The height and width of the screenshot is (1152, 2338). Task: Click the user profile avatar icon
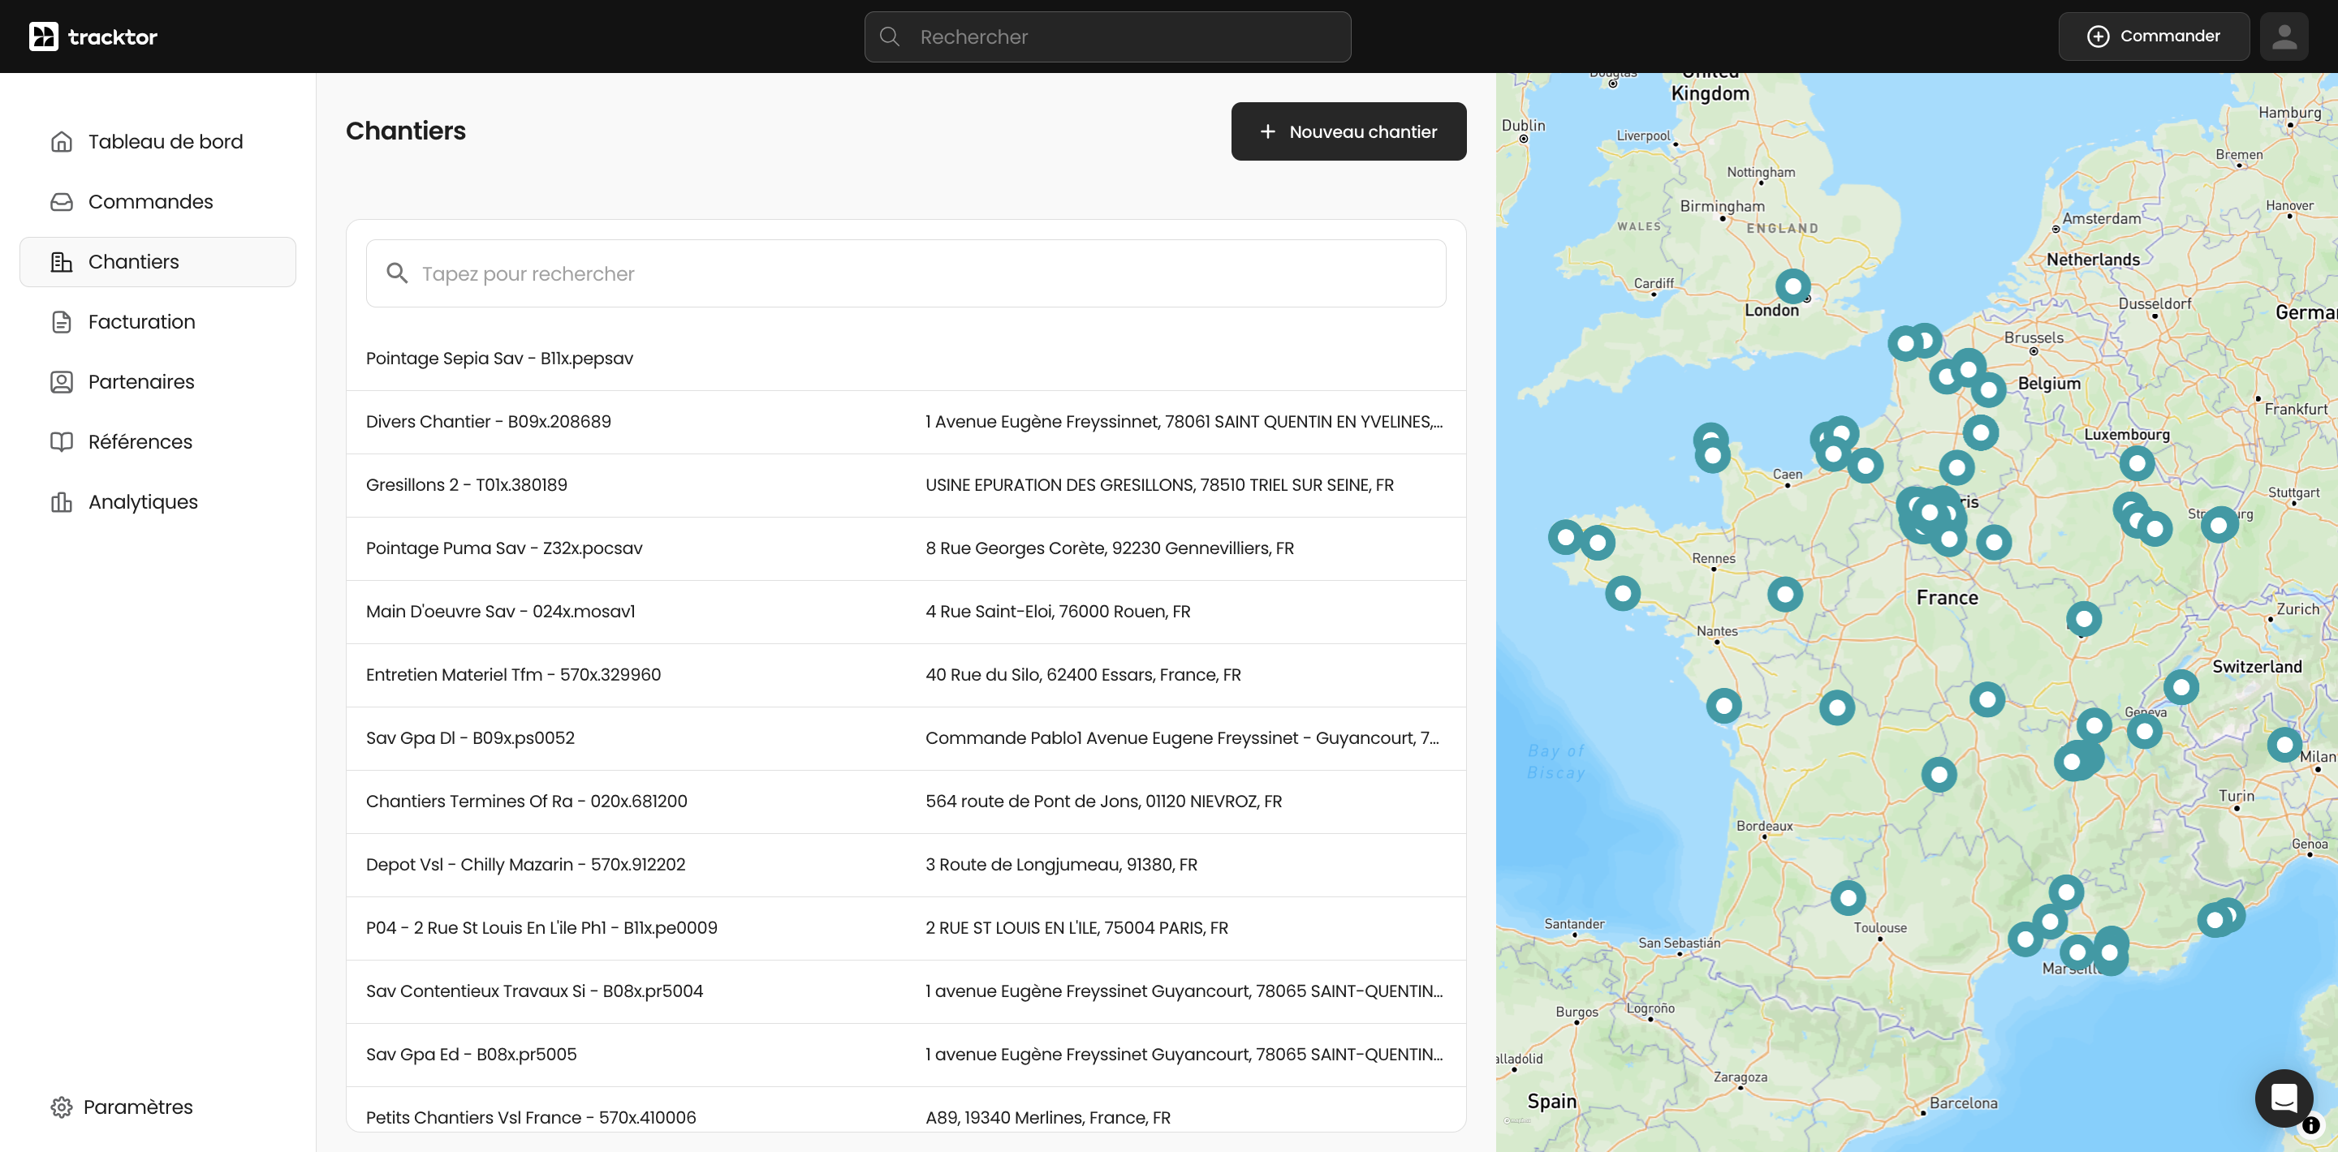2284,37
